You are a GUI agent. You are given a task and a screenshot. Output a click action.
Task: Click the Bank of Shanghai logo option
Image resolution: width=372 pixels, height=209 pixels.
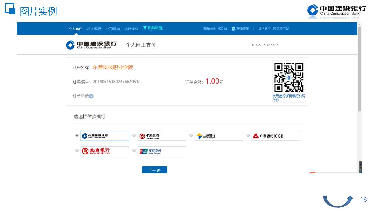(219, 136)
